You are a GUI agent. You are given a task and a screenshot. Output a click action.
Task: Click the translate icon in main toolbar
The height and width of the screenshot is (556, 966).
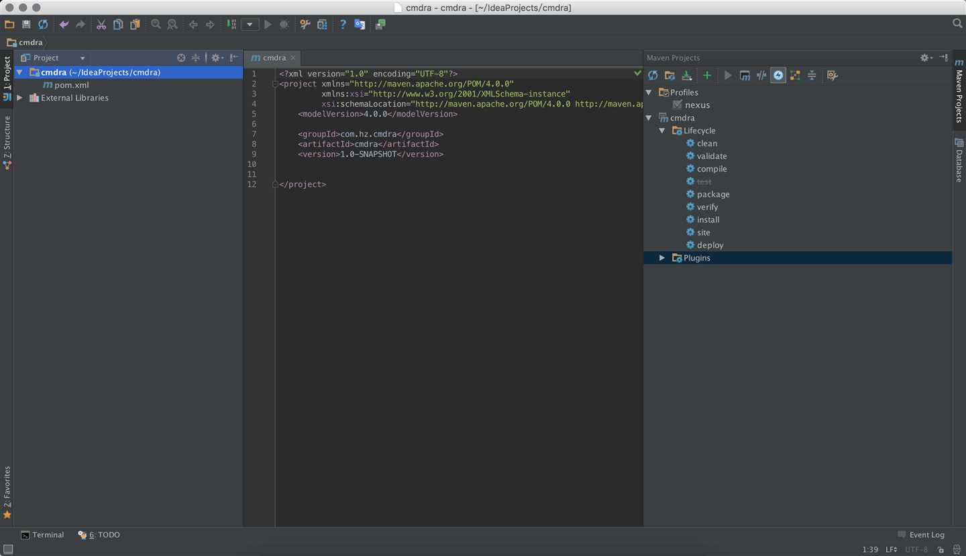(x=360, y=24)
